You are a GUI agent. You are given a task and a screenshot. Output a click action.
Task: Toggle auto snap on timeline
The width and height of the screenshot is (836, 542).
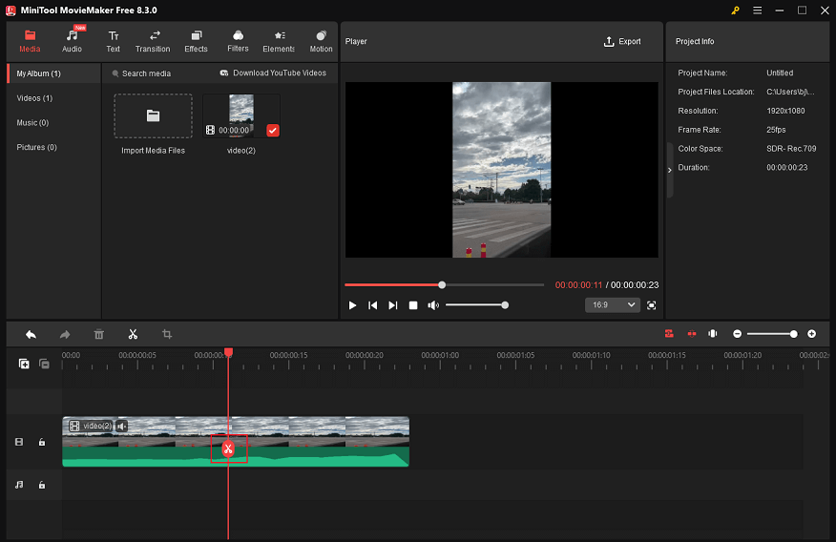pyautogui.click(x=669, y=334)
